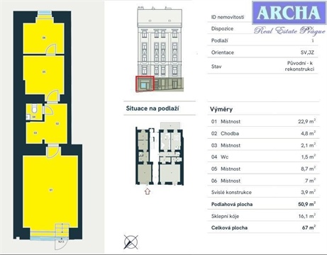Screen dimensions: 327x255
Task: Click the 'Real Estate Prague' text
Action: (289, 30)
